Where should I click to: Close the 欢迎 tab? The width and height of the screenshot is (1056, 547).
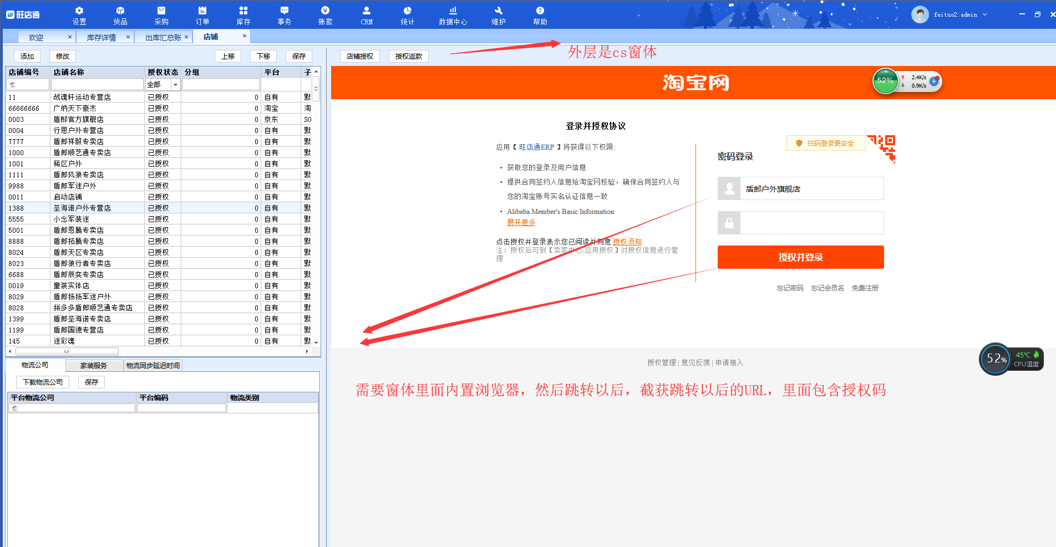(69, 37)
